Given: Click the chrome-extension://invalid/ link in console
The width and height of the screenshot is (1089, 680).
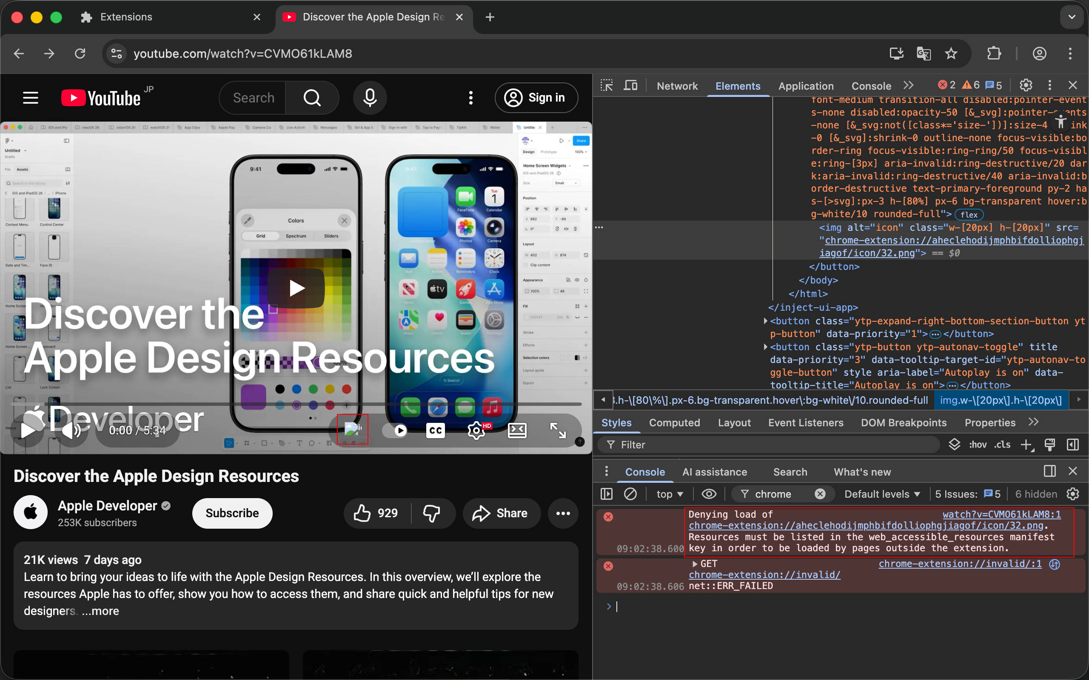Looking at the screenshot, I should tap(764, 574).
